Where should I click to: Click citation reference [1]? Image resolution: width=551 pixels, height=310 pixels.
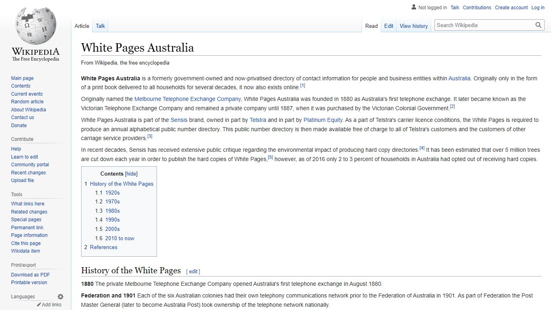(x=303, y=86)
